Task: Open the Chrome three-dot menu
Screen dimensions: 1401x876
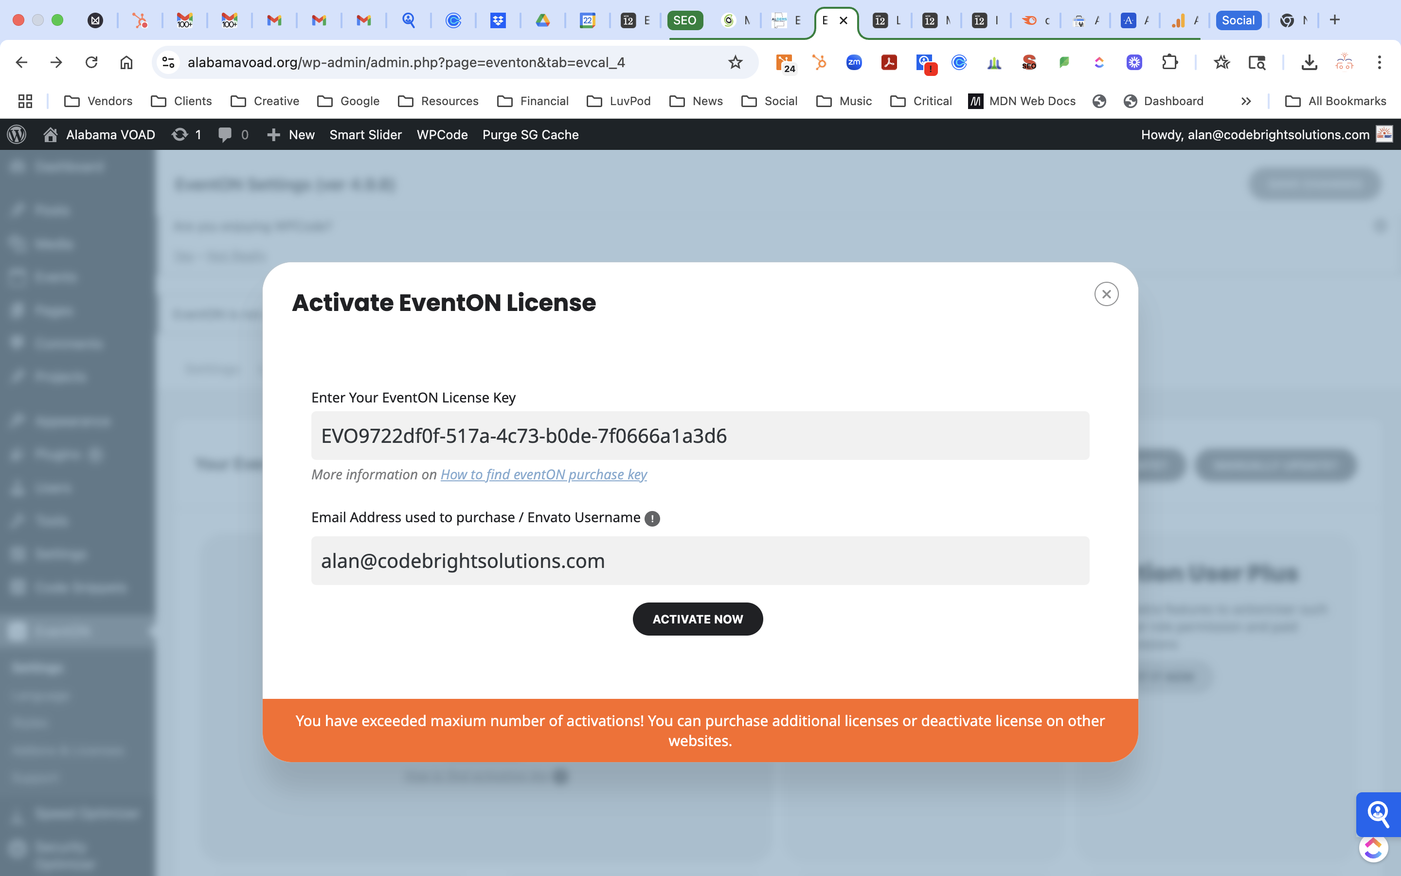Action: coord(1380,62)
